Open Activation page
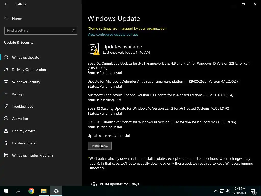 (x=20, y=119)
